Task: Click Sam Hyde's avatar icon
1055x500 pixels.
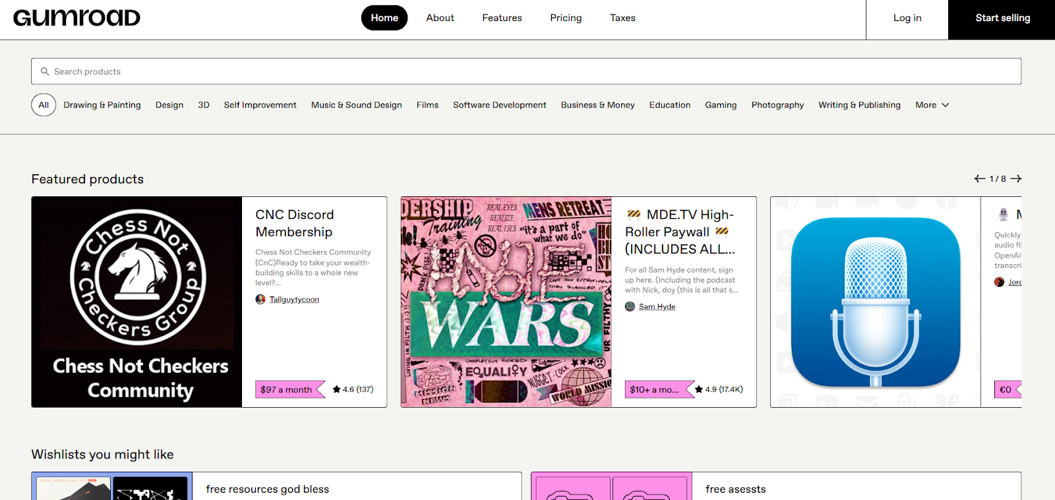Action: click(630, 306)
